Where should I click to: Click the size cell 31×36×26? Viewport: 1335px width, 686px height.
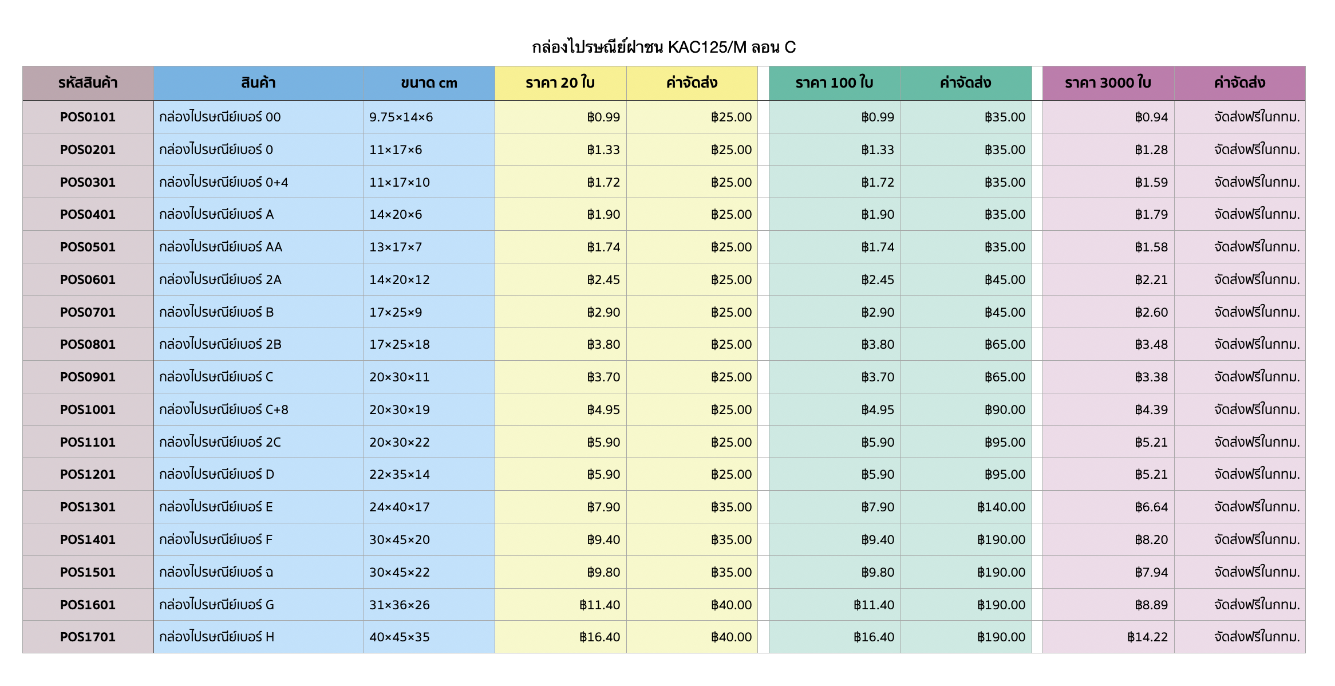399,605
